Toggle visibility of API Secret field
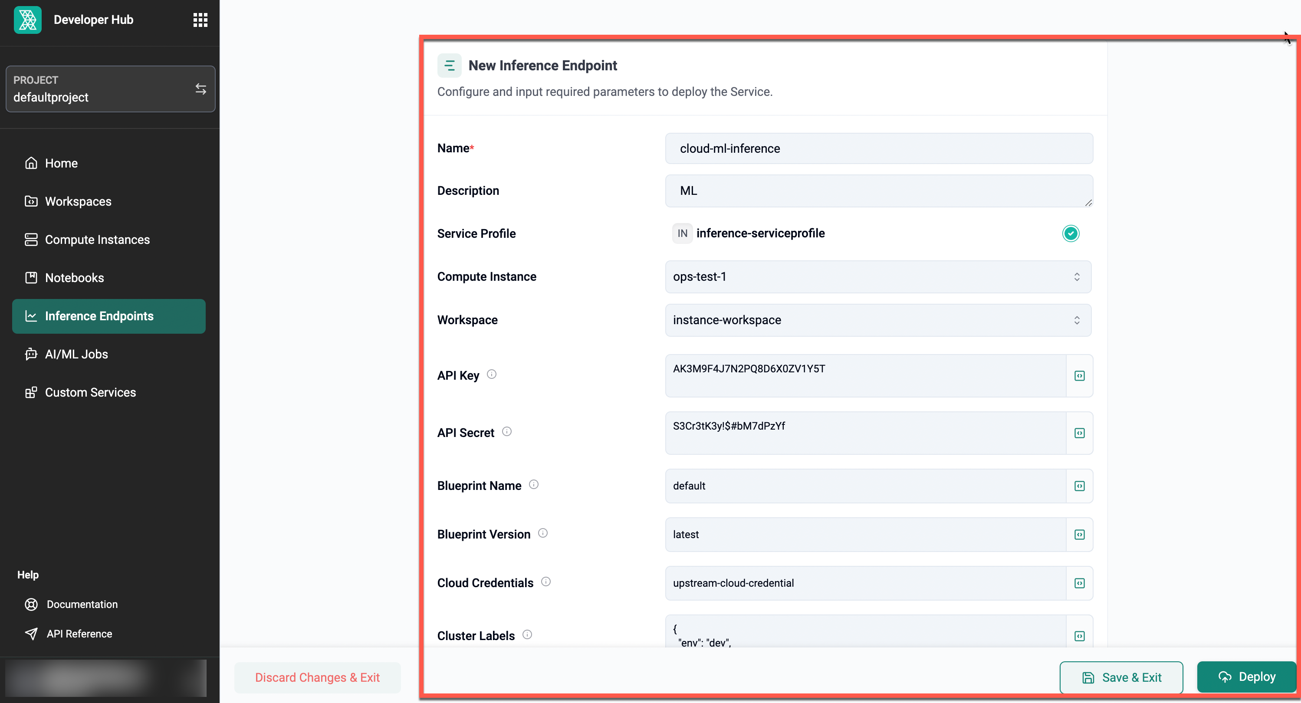The image size is (1301, 703). (x=1079, y=432)
